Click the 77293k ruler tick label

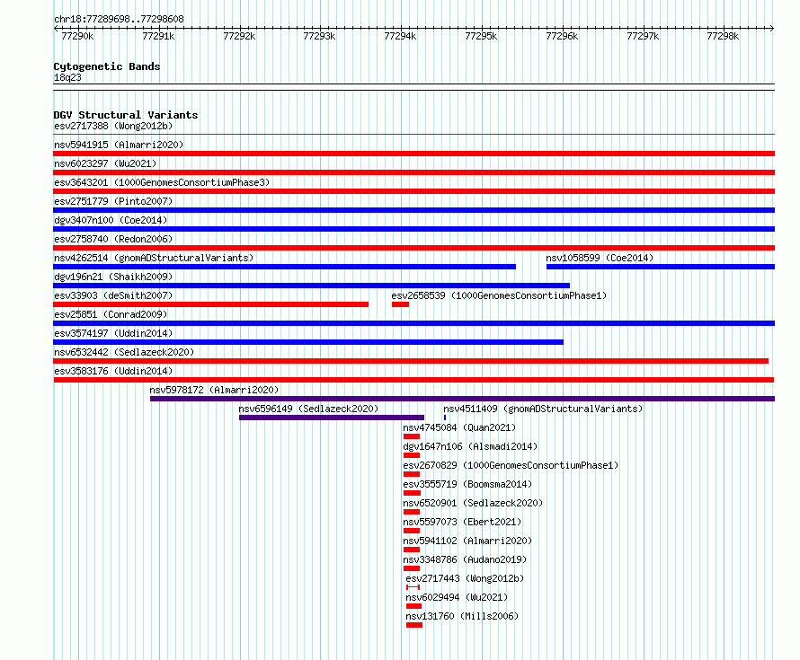(319, 36)
